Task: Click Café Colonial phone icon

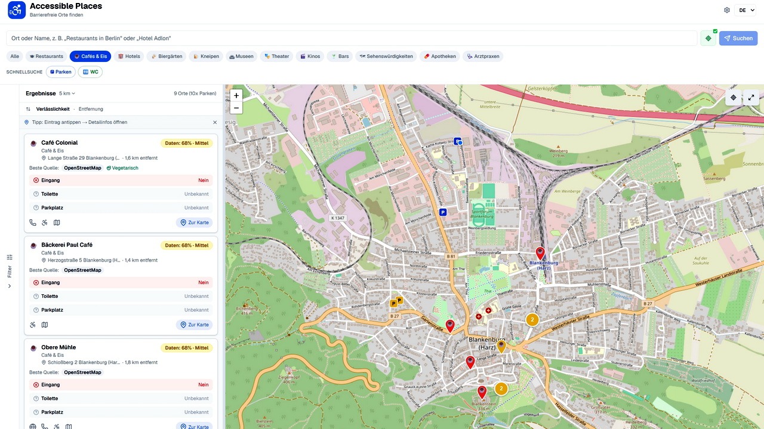Action: pos(33,223)
